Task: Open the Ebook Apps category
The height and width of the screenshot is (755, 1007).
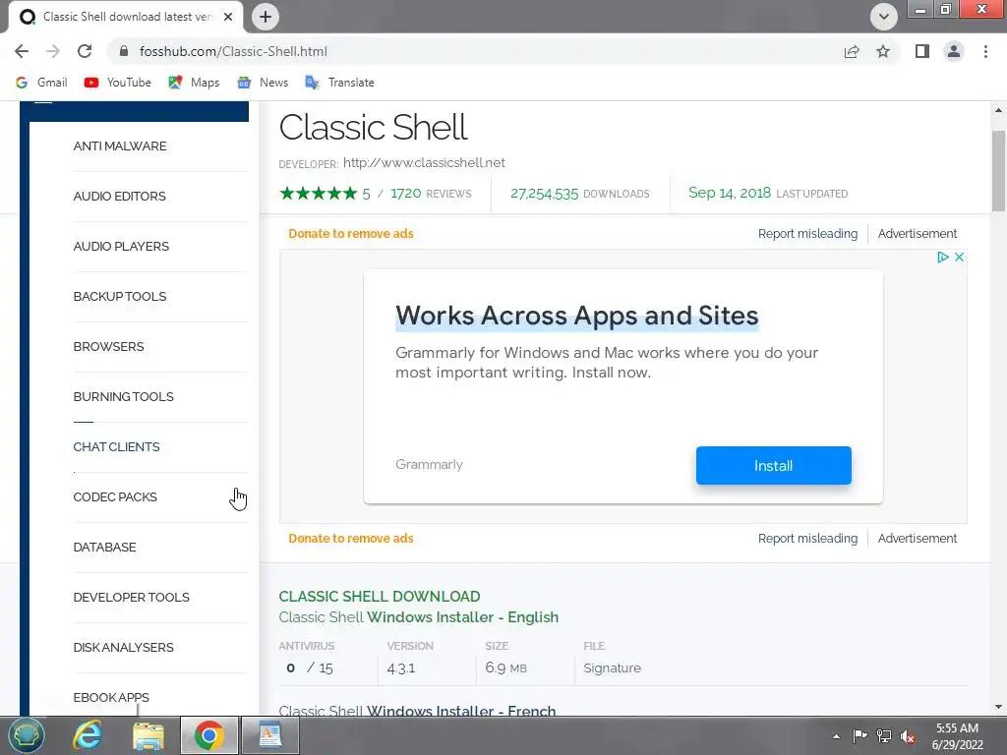Action: (111, 697)
